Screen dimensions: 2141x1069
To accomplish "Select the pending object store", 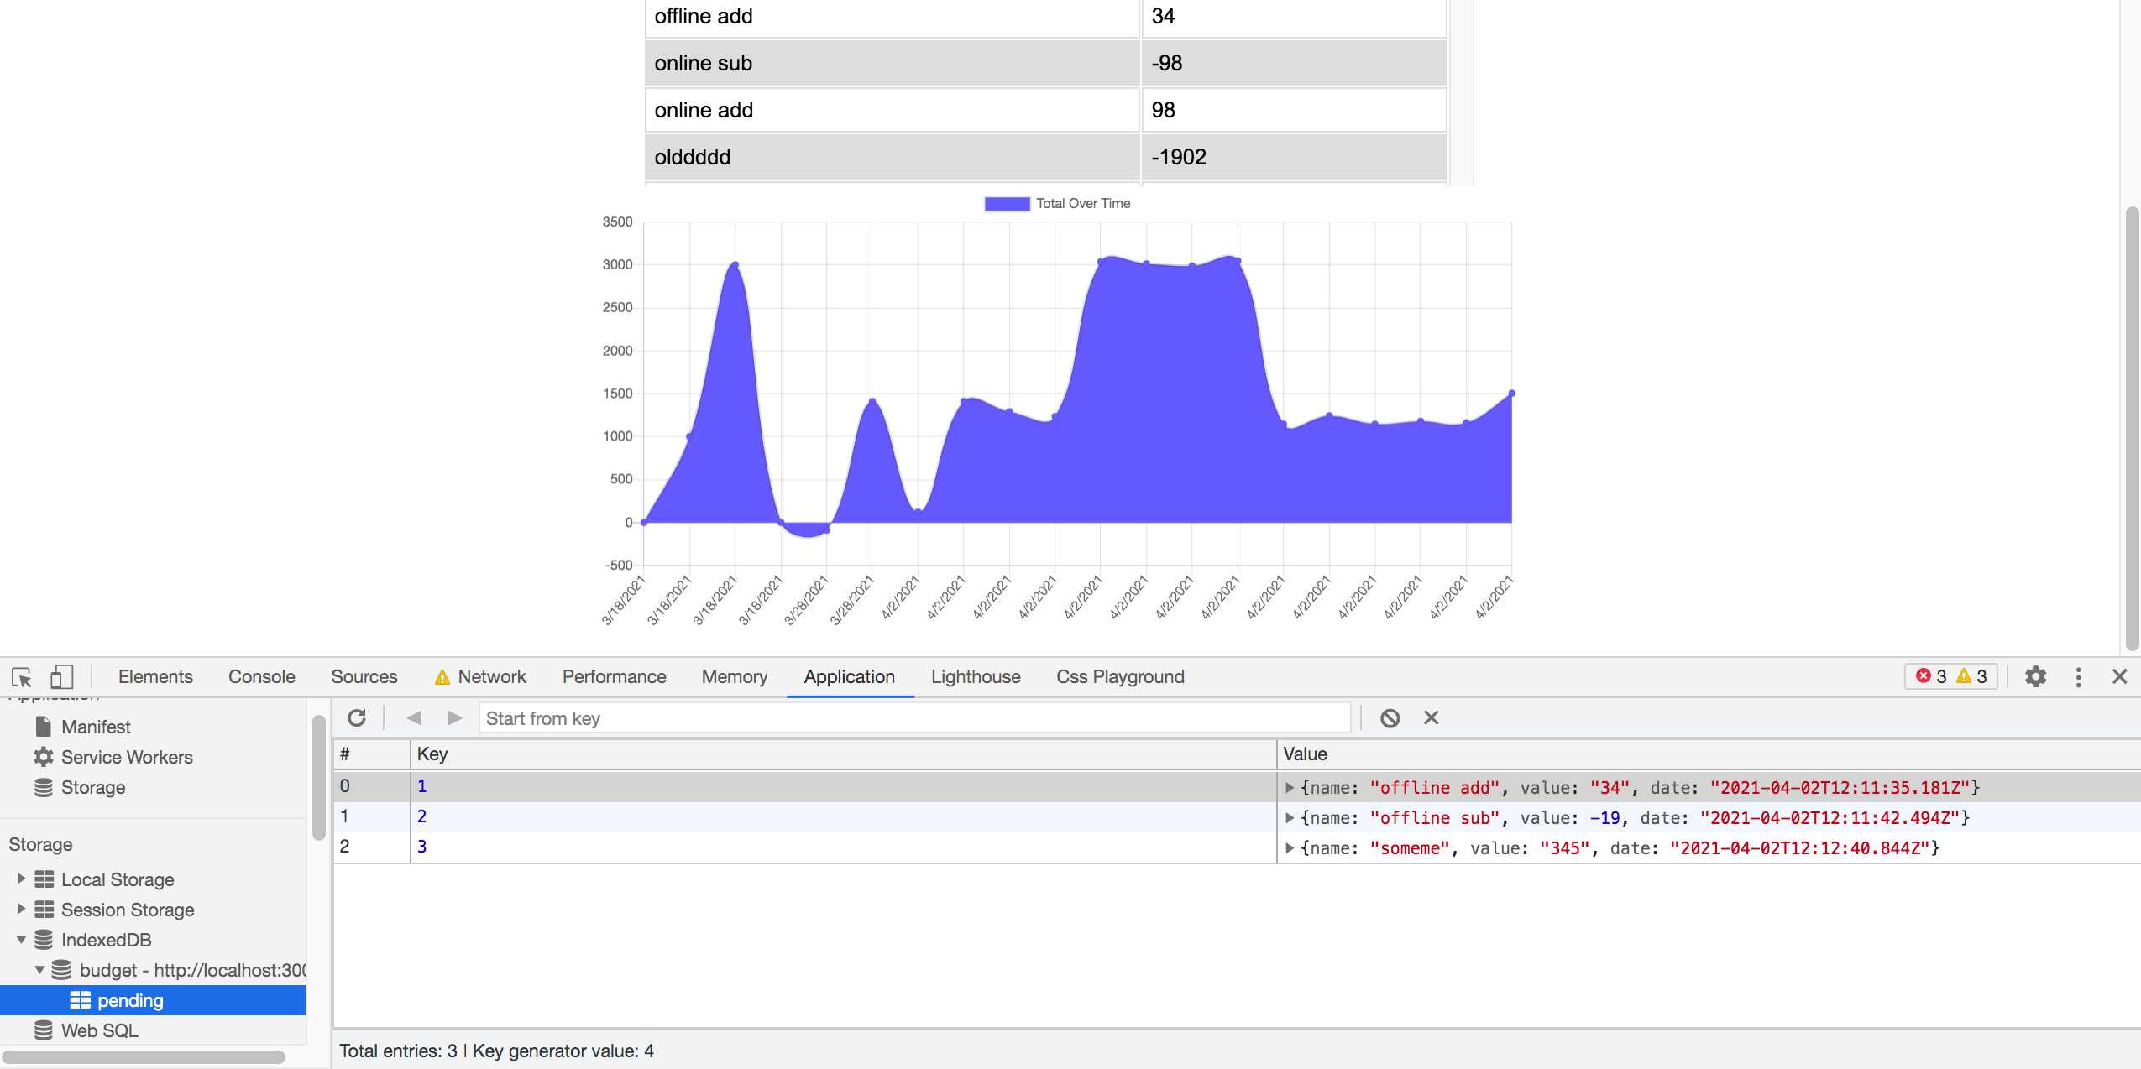I will [x=129, y=999].
